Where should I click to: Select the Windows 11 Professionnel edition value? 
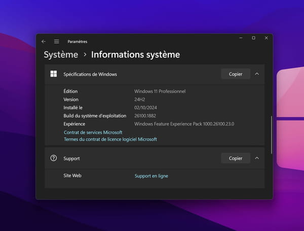[x=160, y=91]
